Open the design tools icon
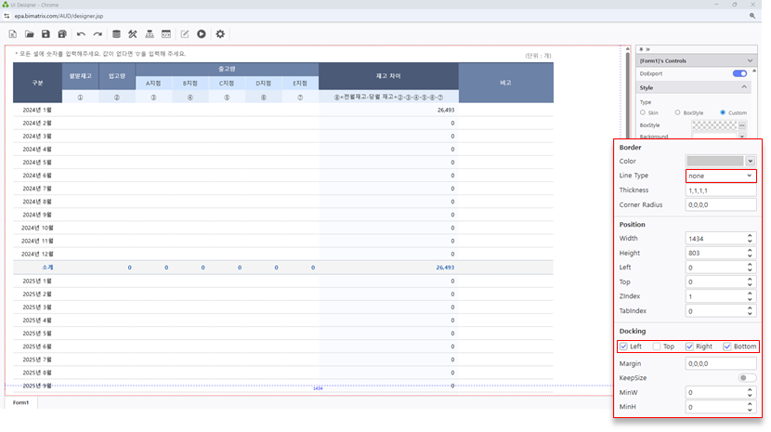The image size is (771, 432). click(133, 34)
